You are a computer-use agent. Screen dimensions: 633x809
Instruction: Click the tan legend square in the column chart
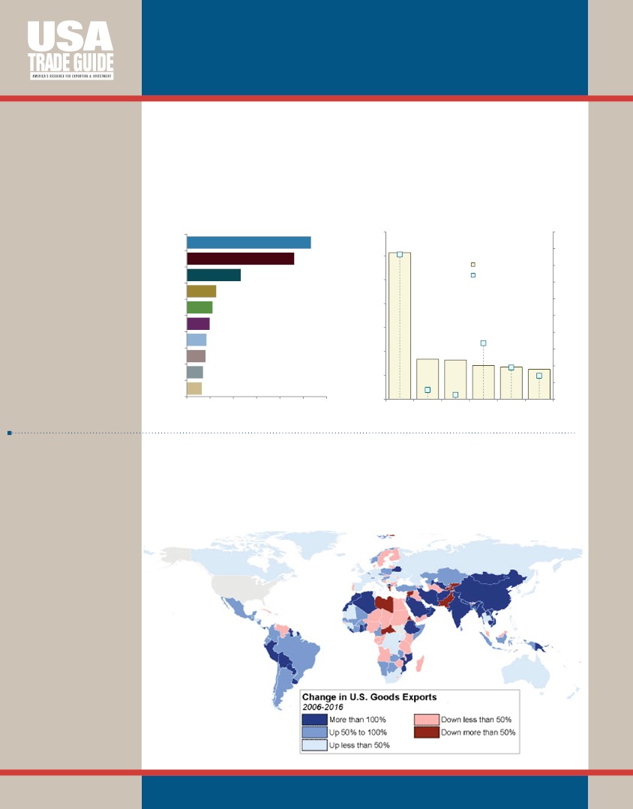click(473, 265)
